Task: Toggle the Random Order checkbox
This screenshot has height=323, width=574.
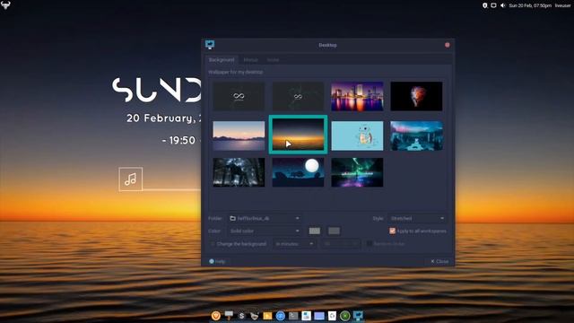Action: [x=370, y=244]
